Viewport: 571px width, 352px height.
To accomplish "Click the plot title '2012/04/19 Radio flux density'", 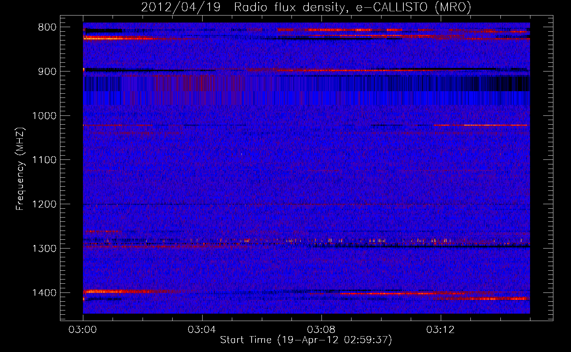I will (x=306, y=7).
